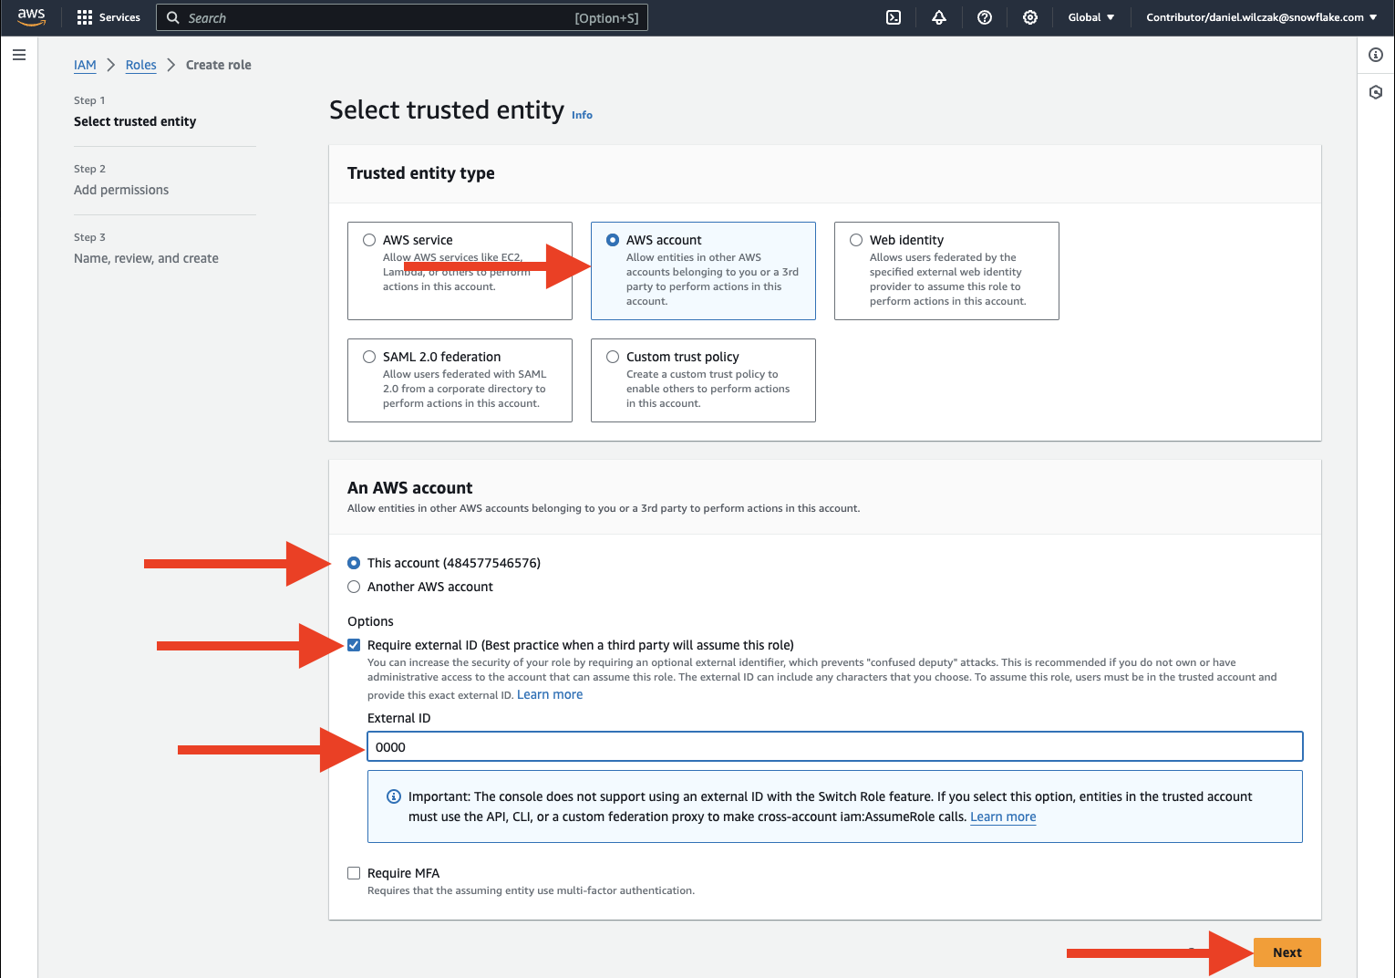Screen dimensions: 1395x978
Task: Expand the hamburger side navigation menu
Action: click(x=19, y=55)
